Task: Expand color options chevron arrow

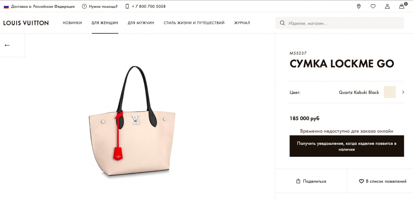Action: [403, 92]
